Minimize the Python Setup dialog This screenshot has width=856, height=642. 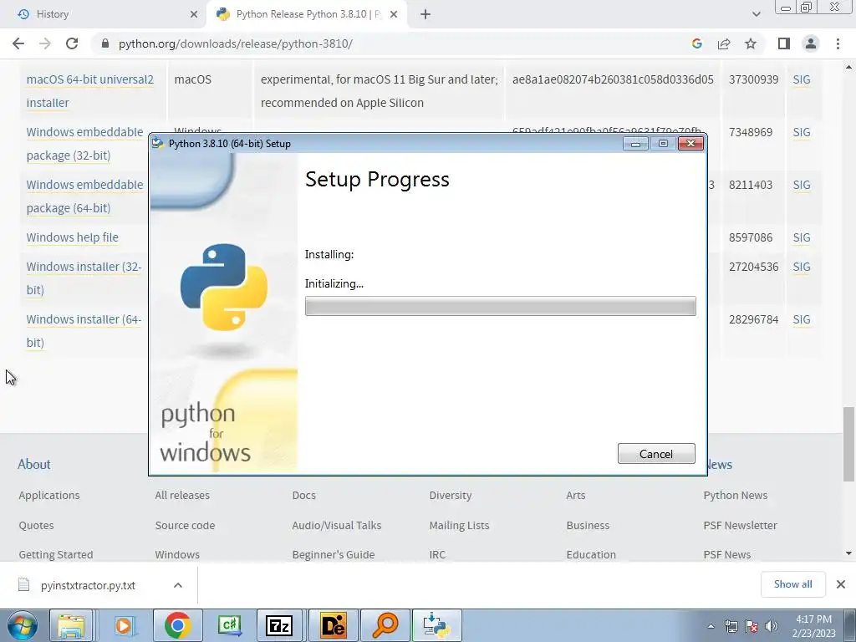pos(635,144)
